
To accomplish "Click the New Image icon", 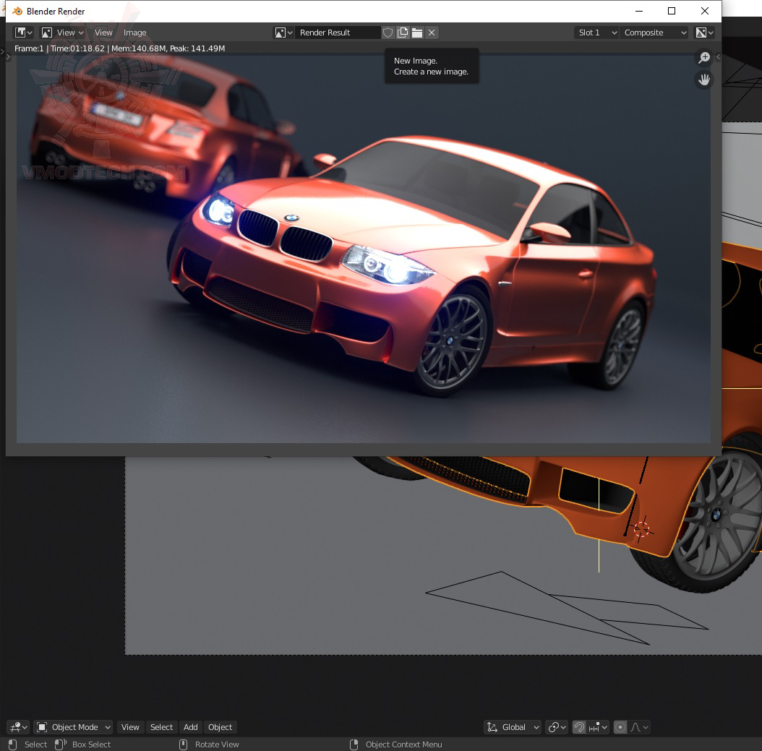I will coord(403,33).
